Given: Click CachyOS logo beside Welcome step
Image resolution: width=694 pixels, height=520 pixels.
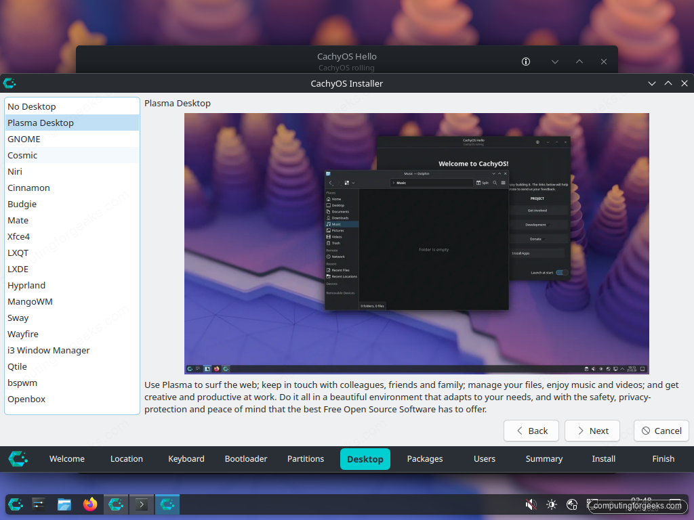Looking at the screenshot, I should click(x=18, y=459).
